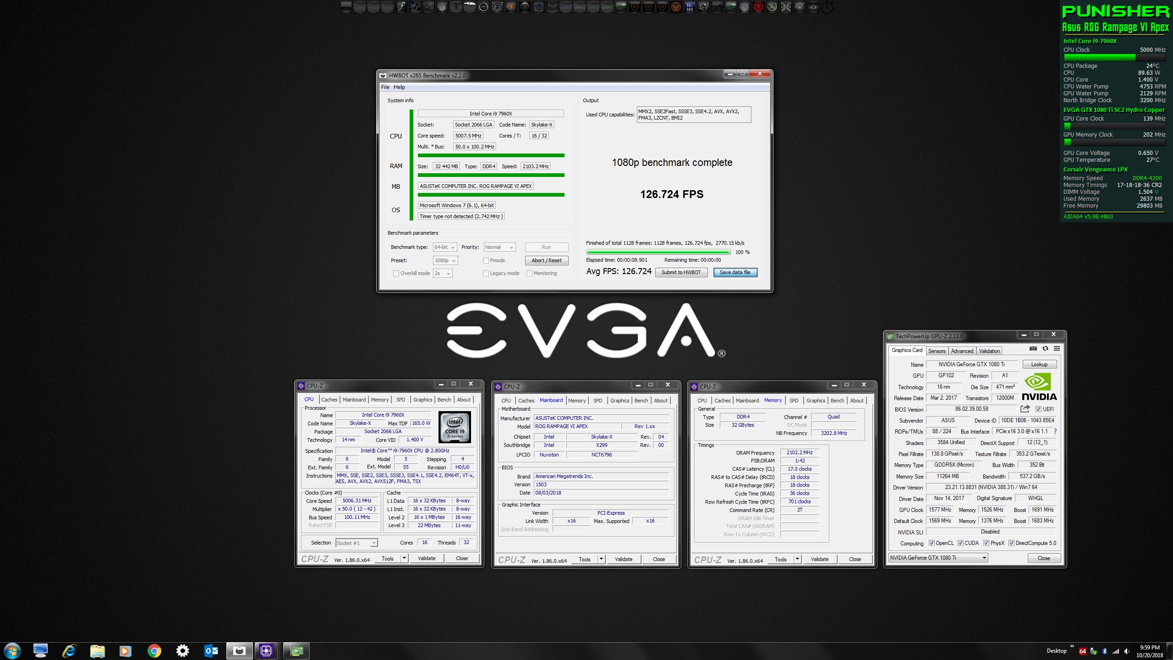Enable Overkill mode checkbox
This screenshot has height=660, width=1173.
[x=396, y=273]
